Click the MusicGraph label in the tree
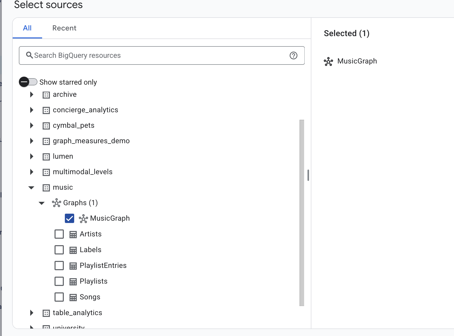The image size is (454, 336). (x=110, y=218)
